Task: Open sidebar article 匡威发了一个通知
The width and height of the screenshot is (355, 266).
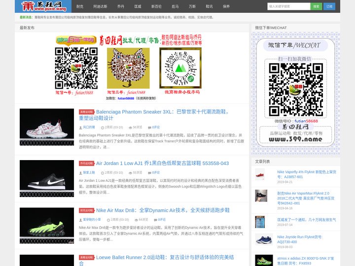Action: [x=307, y=220]
